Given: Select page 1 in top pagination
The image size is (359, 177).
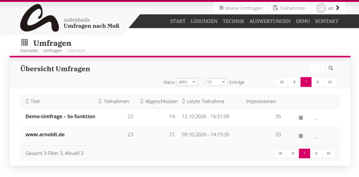Looking at the screenshot, I should (306, 82).
